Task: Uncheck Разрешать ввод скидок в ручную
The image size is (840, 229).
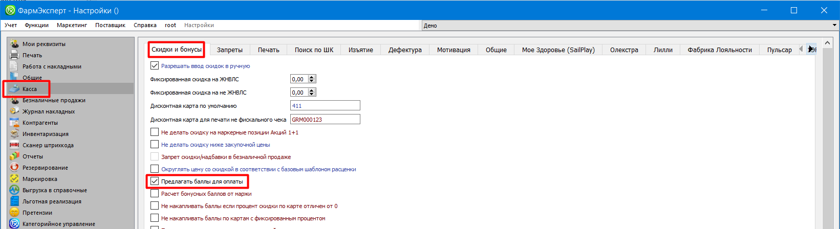Action: [x=155, y=66]
